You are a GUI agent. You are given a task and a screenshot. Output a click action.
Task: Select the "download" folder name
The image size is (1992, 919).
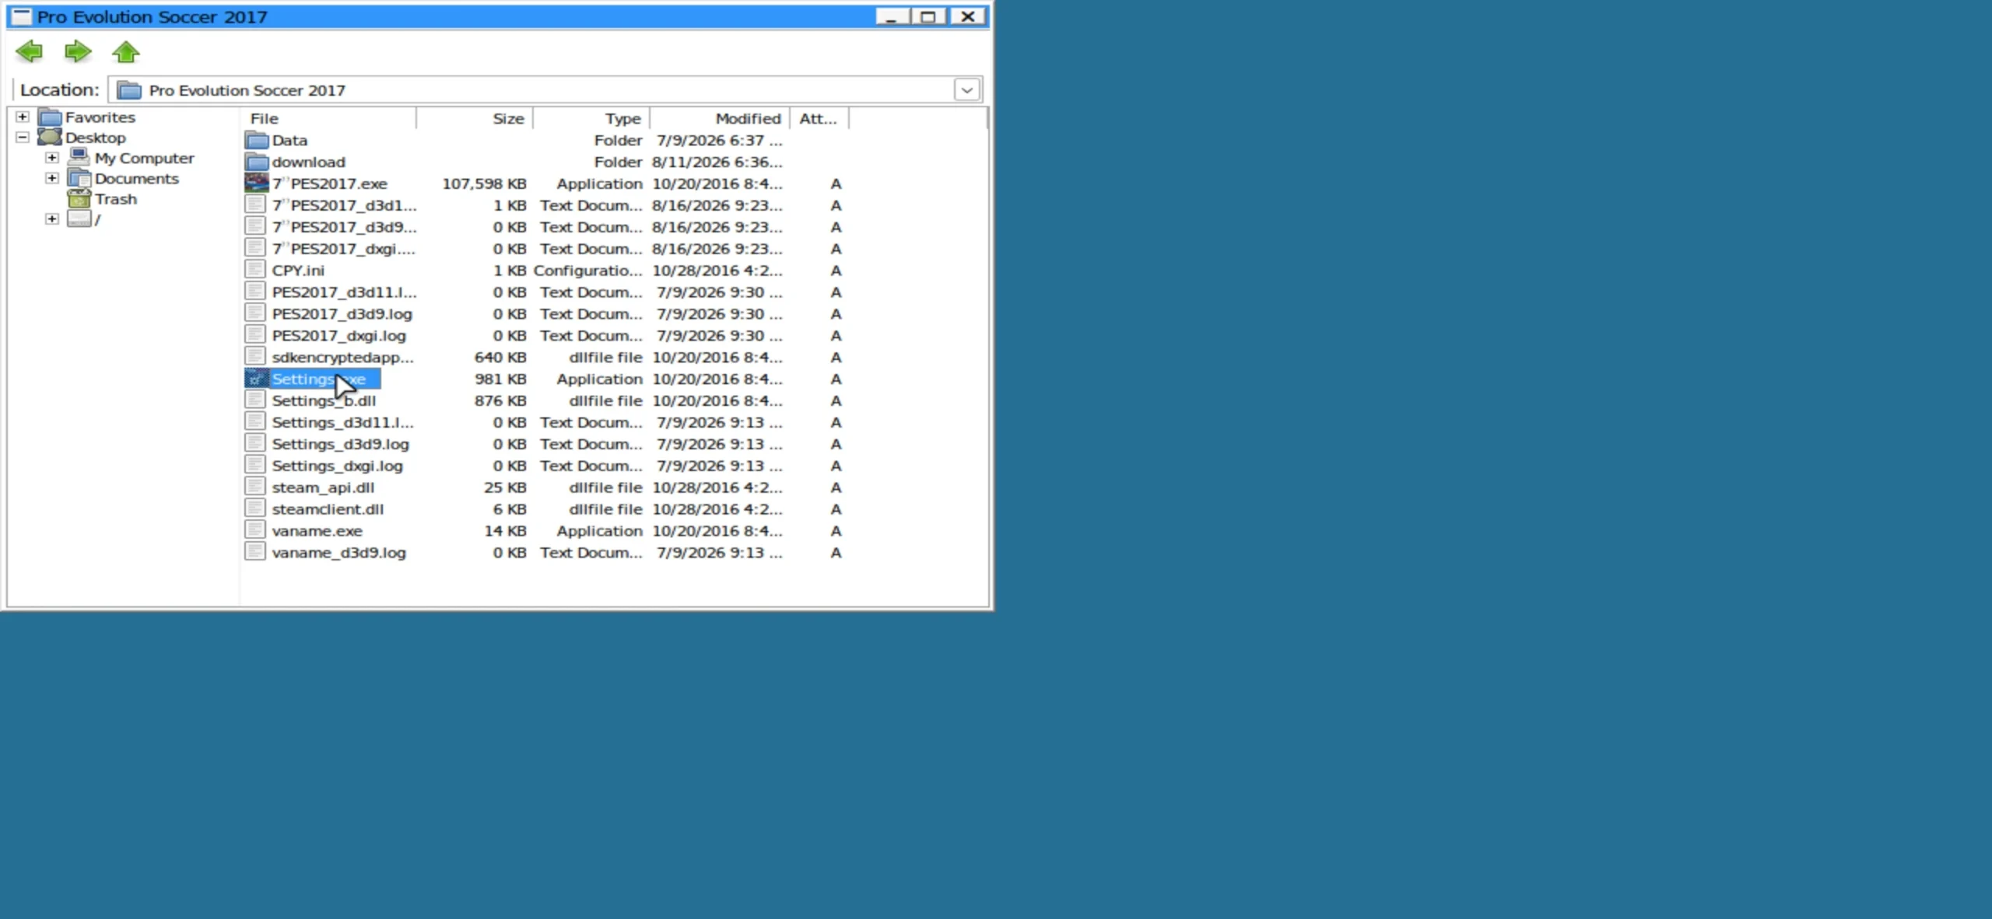click(x=309, y=162)
